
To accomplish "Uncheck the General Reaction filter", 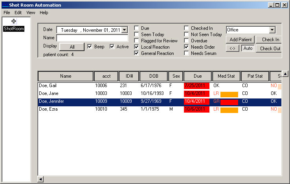I will point(136,53).
